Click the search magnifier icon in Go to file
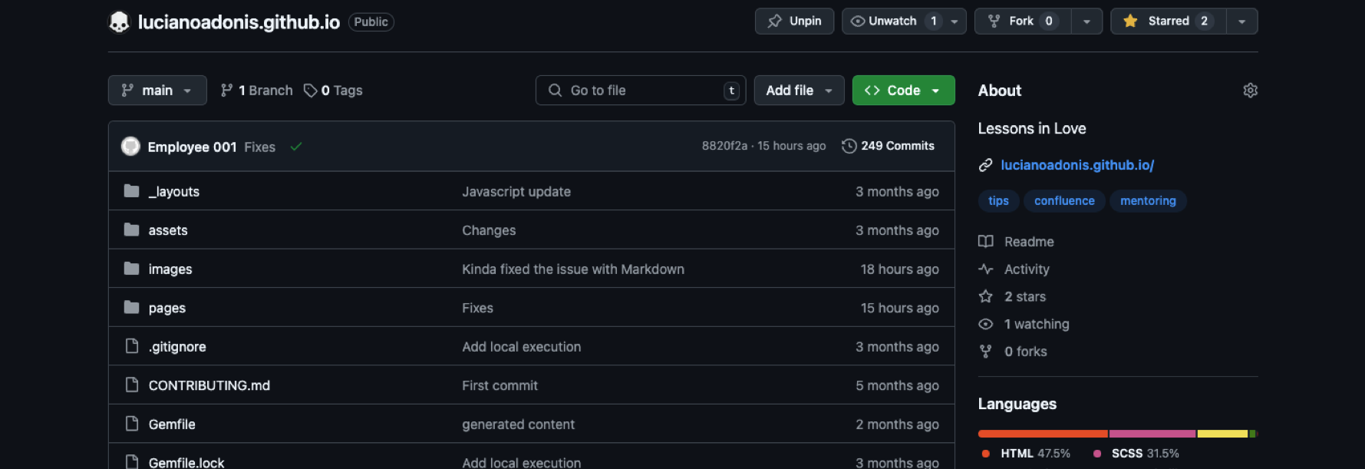The width and height of the screenshot is (1365, 469). coord(555,91)
